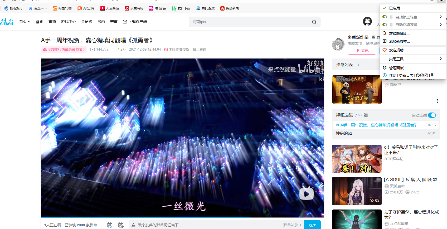447x229 pixels.
Task: Open video list view mode icon
Action: pos(366,115)
